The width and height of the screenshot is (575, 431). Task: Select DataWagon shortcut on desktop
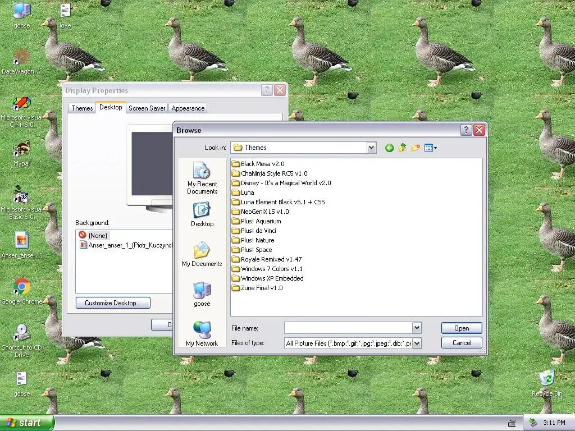click(21, 61)
